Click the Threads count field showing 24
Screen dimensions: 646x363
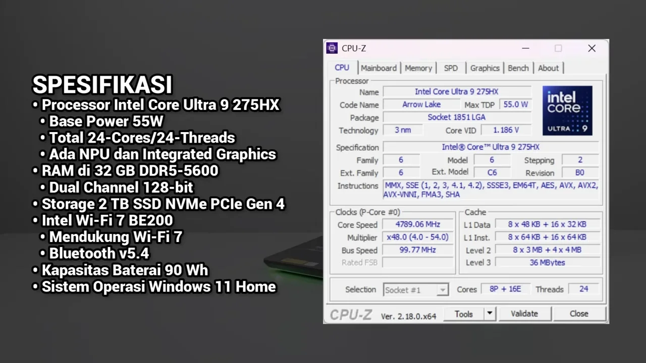pos(583,289)
